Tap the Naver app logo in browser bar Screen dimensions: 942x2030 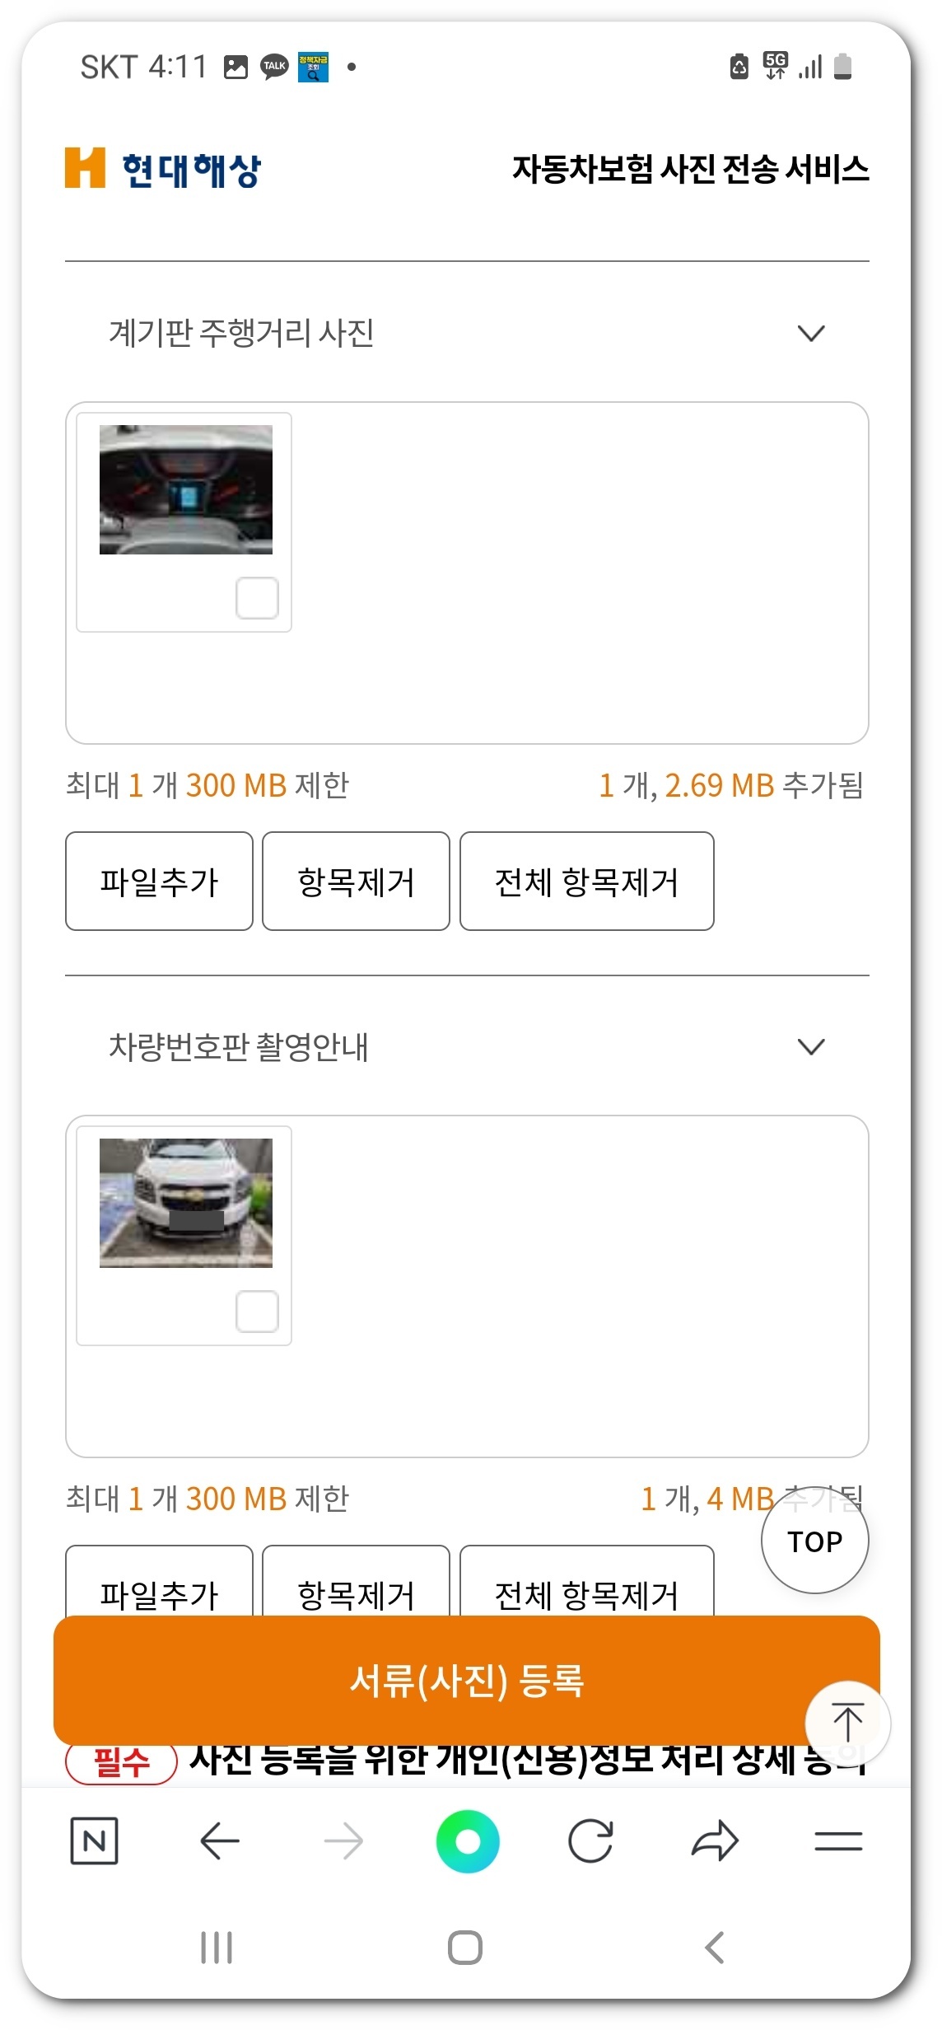[x=96, y=1840]
